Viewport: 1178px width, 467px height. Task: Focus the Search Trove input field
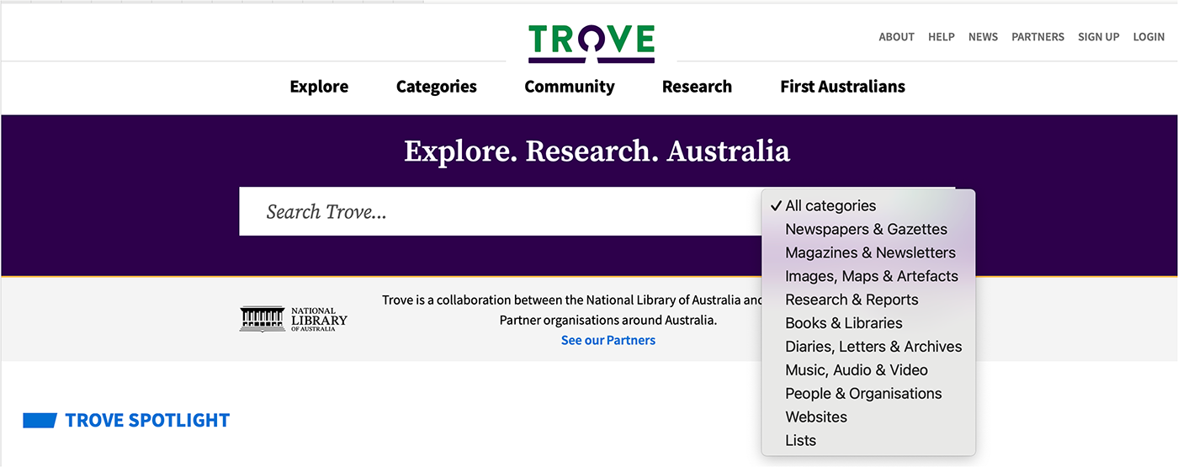[x=496, y=212]
